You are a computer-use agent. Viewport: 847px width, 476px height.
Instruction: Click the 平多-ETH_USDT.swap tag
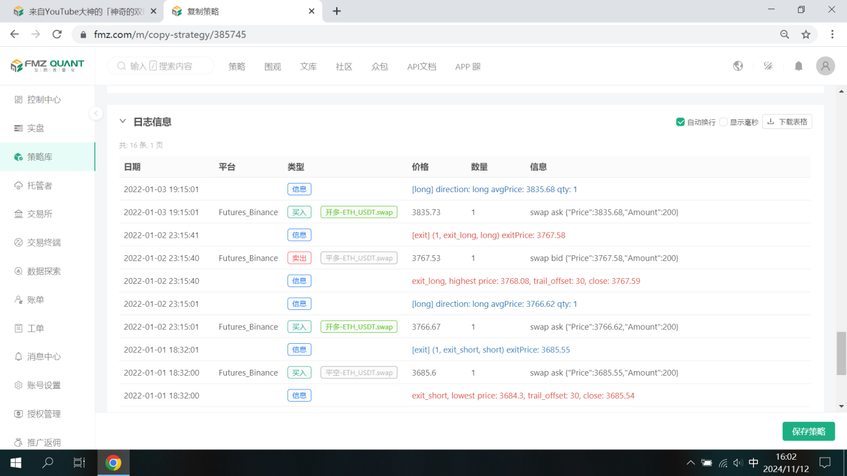(x=359, y=258)
